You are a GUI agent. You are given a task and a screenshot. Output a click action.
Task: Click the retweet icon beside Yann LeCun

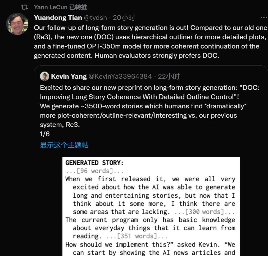[25, 7]
